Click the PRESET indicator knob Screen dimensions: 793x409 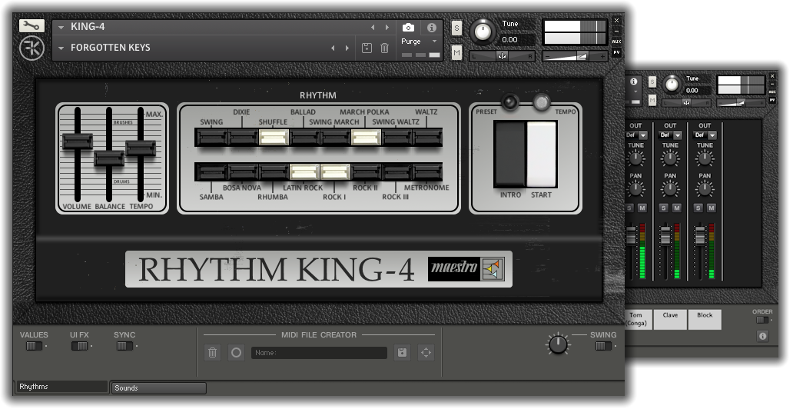pyautogui.click(x=509, y=103)
